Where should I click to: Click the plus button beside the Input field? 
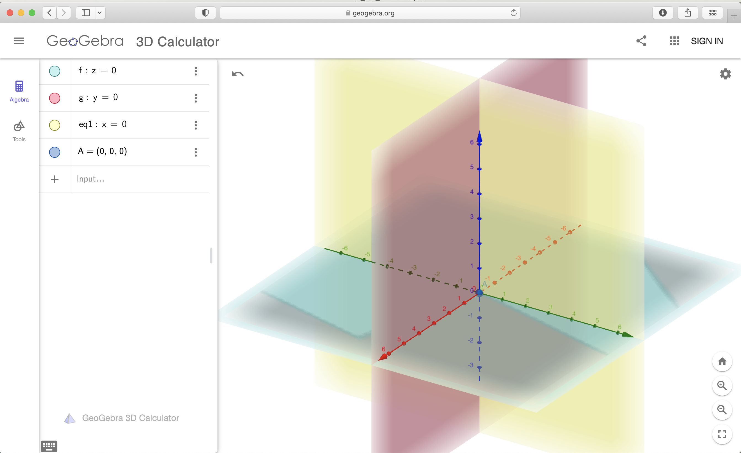[x=54, y=179]
